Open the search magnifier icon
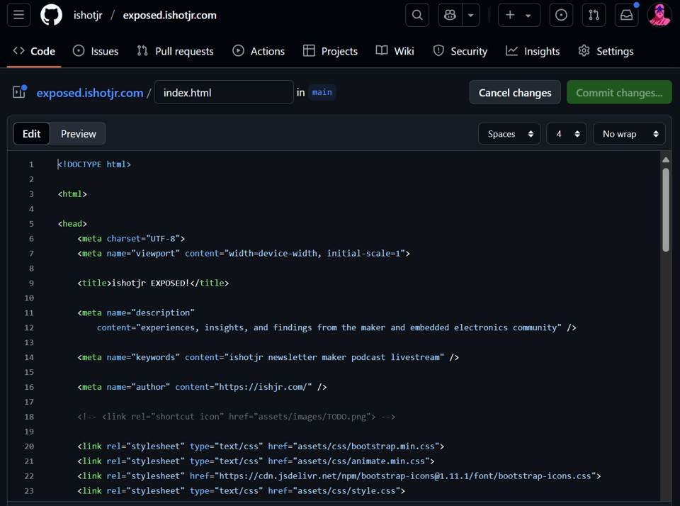This screenshot has height=506, width=680. [417, 15]
